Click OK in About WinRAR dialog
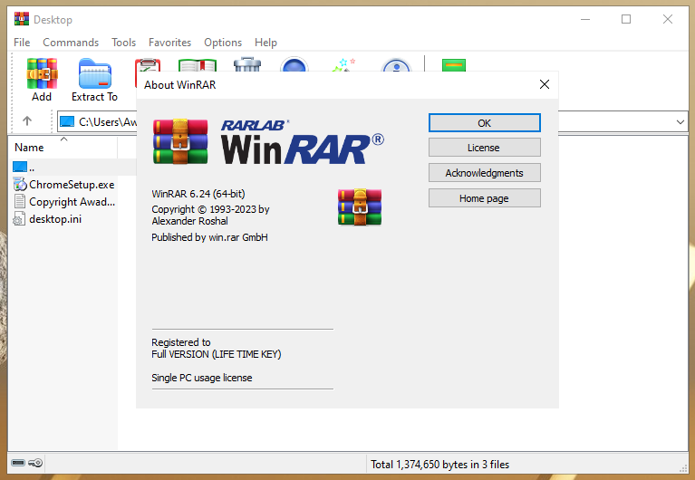This screenshot has width=695, height=480. (x=485, y=123)
